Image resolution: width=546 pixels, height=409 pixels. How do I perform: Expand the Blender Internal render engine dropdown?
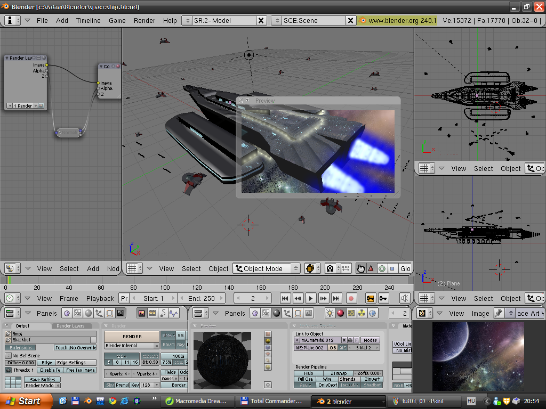pos(131,346)
